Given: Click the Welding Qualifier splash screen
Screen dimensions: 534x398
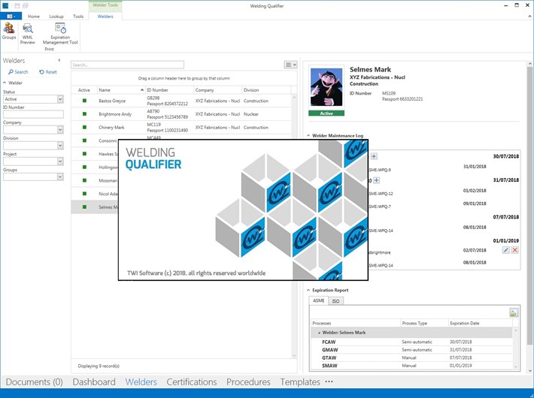Looking at the screenshot, I should (243, 210).
